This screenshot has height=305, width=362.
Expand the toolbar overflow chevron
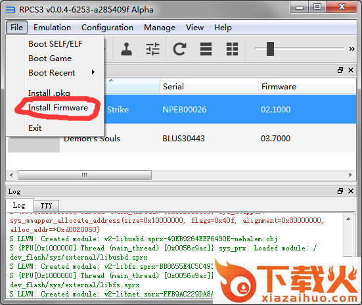[x=352, y=49]
